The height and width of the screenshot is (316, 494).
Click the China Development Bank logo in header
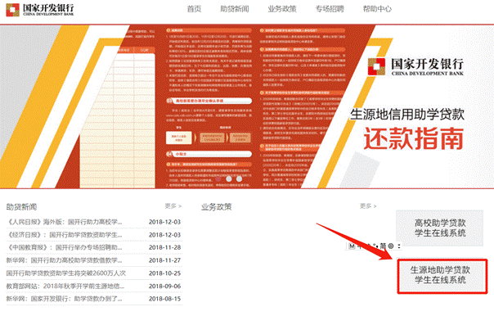[40, 10]
